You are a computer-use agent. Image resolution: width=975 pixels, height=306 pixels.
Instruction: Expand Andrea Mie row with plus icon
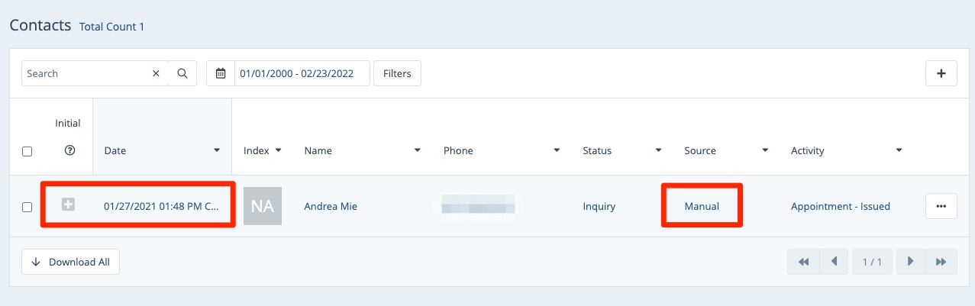coord(68,205)
